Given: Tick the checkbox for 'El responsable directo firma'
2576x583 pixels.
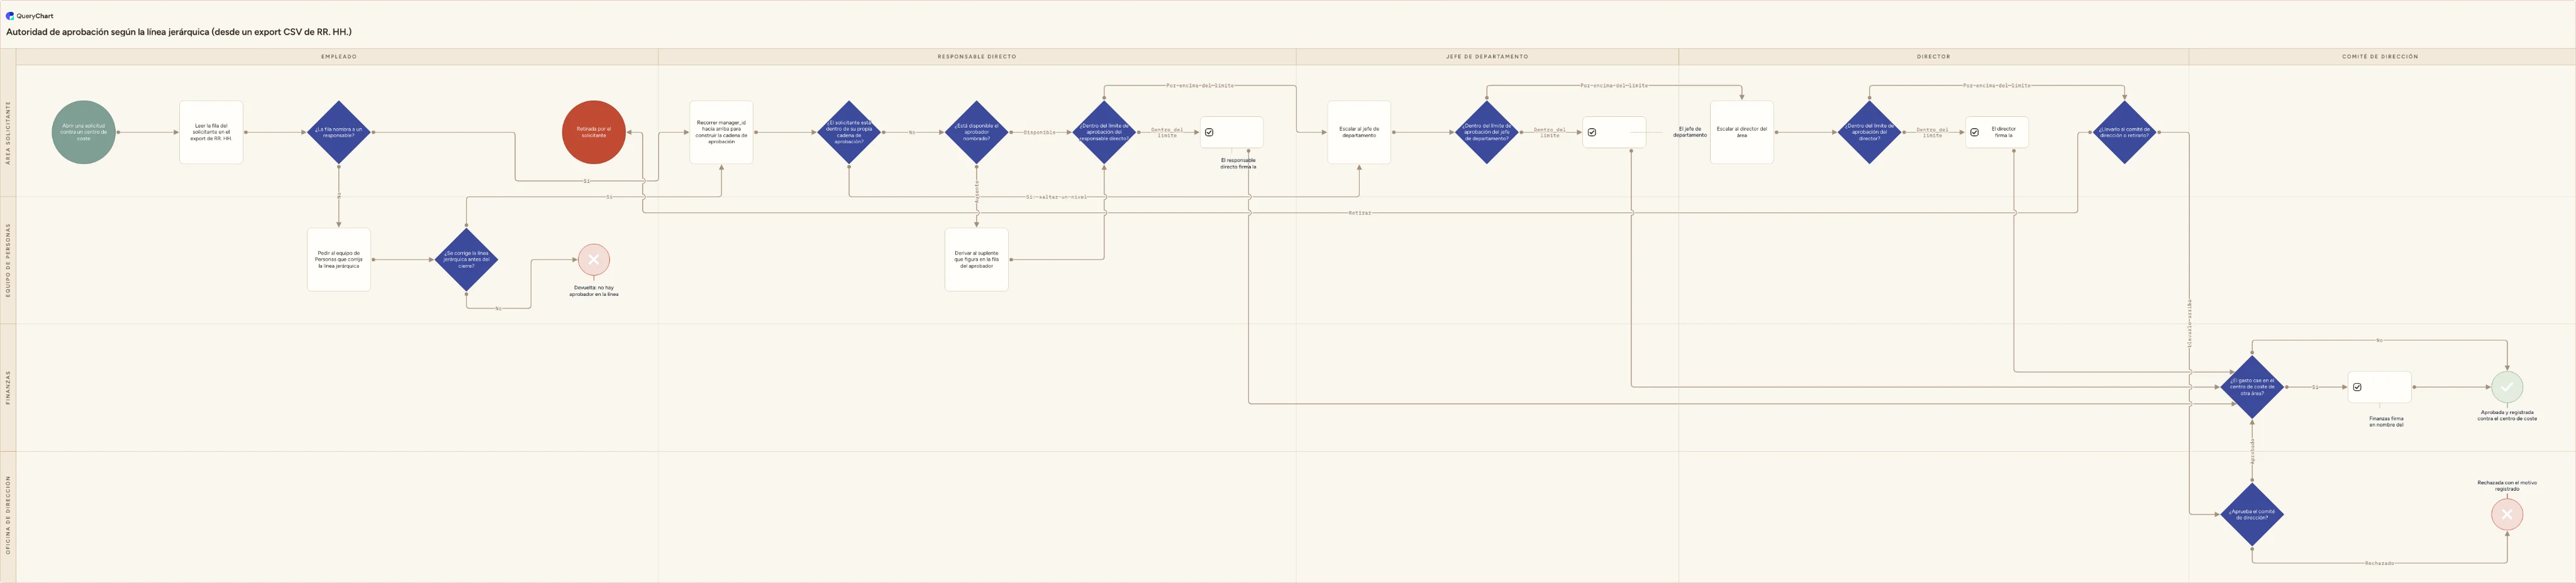Looking at the screenshot, I should tap(1209, 133).
